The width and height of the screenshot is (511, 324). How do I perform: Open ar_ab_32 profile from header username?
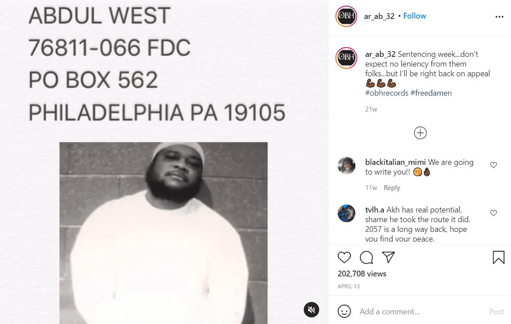pyautogui.click(x=379, y=16)
